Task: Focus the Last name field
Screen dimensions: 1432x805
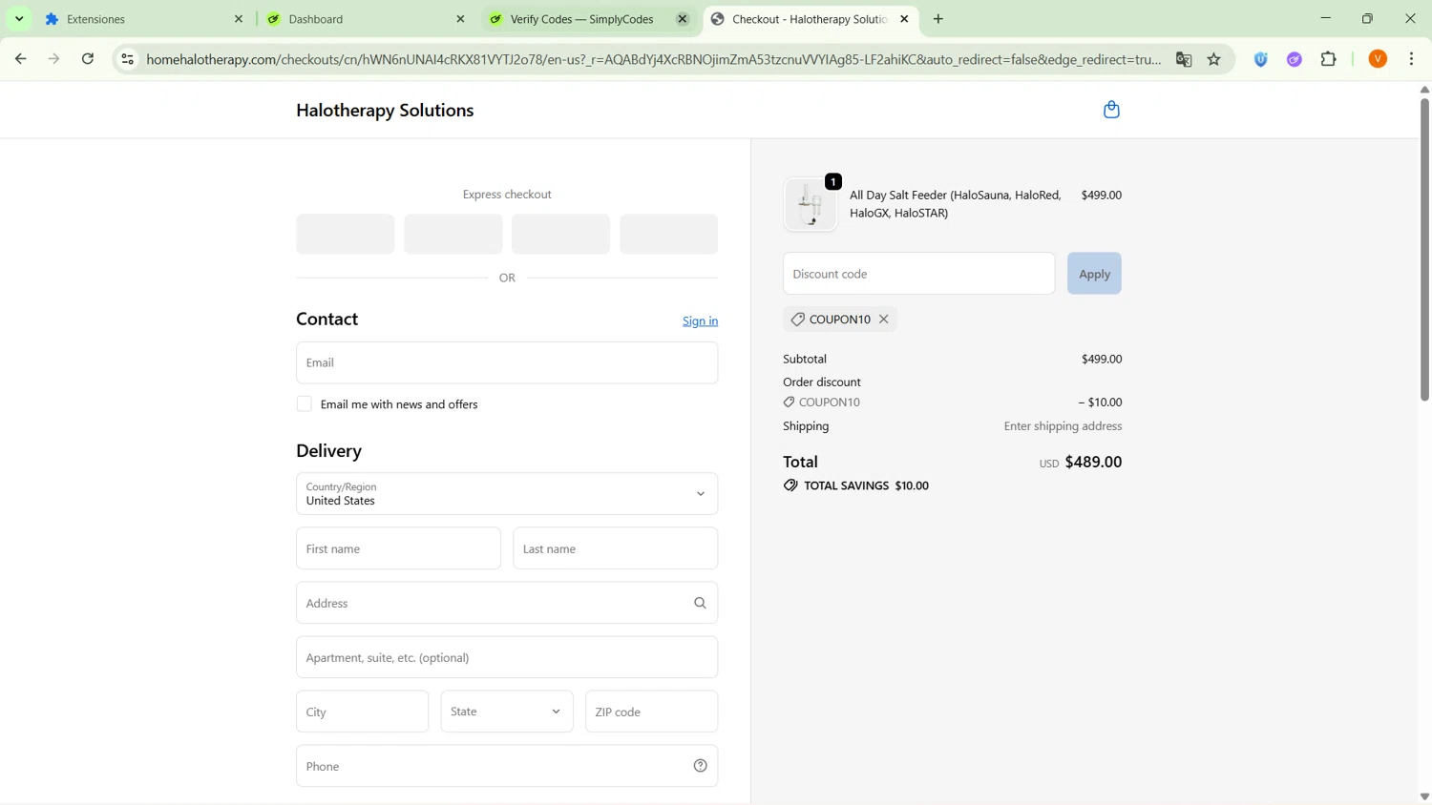Action: [615, 548]
